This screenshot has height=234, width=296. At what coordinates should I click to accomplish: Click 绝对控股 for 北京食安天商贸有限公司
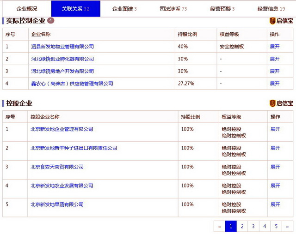tap(231, 167)
